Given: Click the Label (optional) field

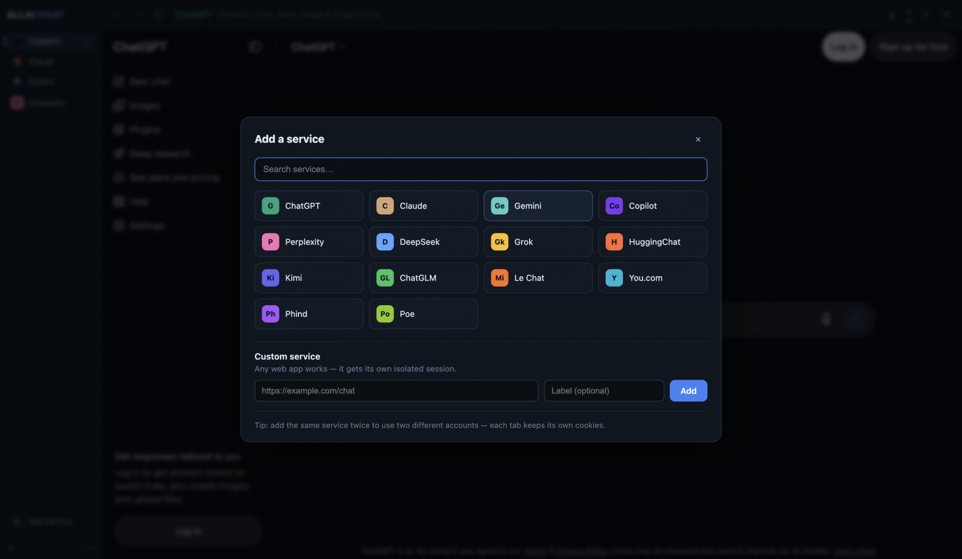Looking at the screenshot, I should (604, 391).
